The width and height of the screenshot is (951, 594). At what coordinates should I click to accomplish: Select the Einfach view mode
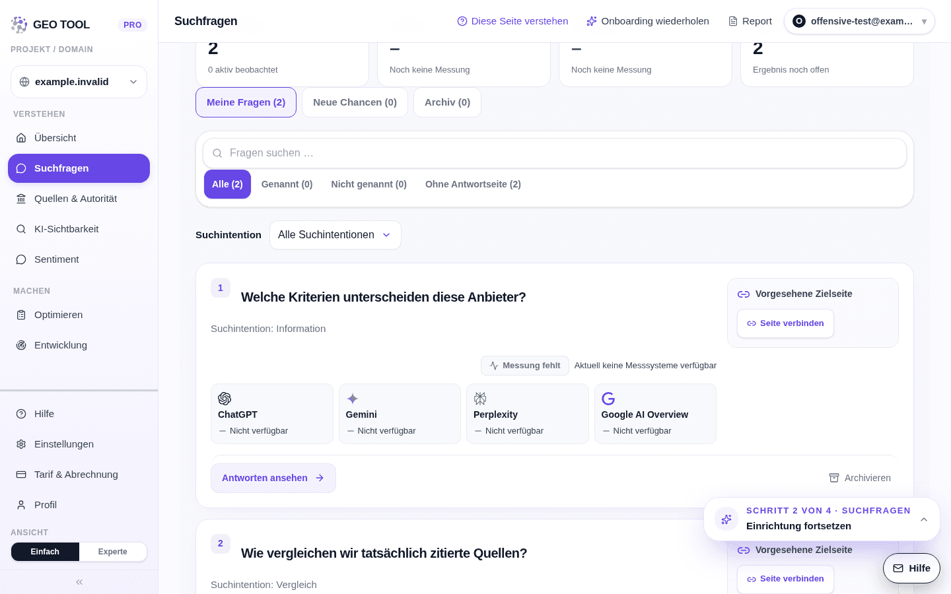pos(45,552)
